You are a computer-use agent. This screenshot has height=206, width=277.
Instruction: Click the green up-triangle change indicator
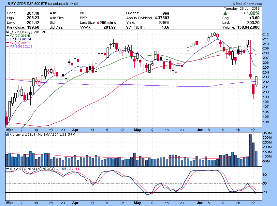(225, 13)
